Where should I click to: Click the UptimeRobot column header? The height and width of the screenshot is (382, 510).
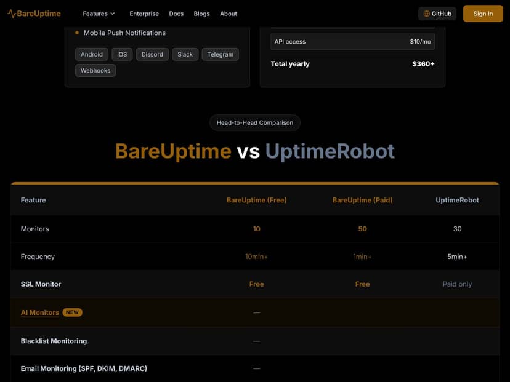click(x=457, y=200)
